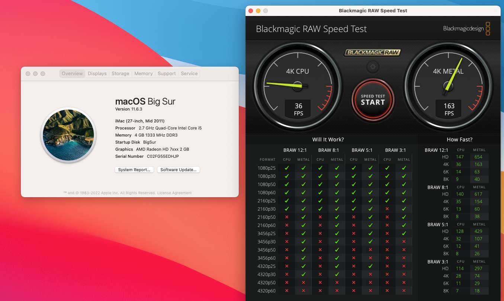Image resolution: width=504 pixels, height=301 pixels.
Task: Click the iMac (27-inch, Mid 2011) model text
Action: tap(140, 121)
